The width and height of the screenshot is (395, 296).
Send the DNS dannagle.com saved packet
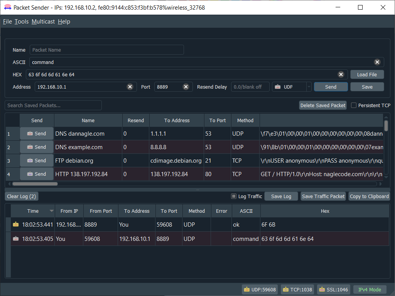[37, 134]
